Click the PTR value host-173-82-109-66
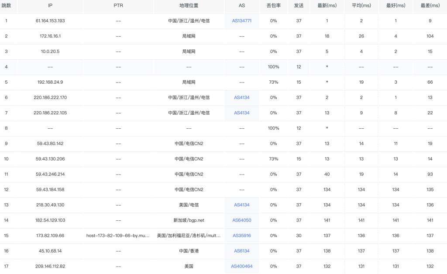 click(118, 236)
